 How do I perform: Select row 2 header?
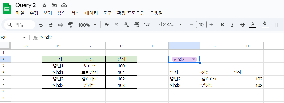click(5, 59)
